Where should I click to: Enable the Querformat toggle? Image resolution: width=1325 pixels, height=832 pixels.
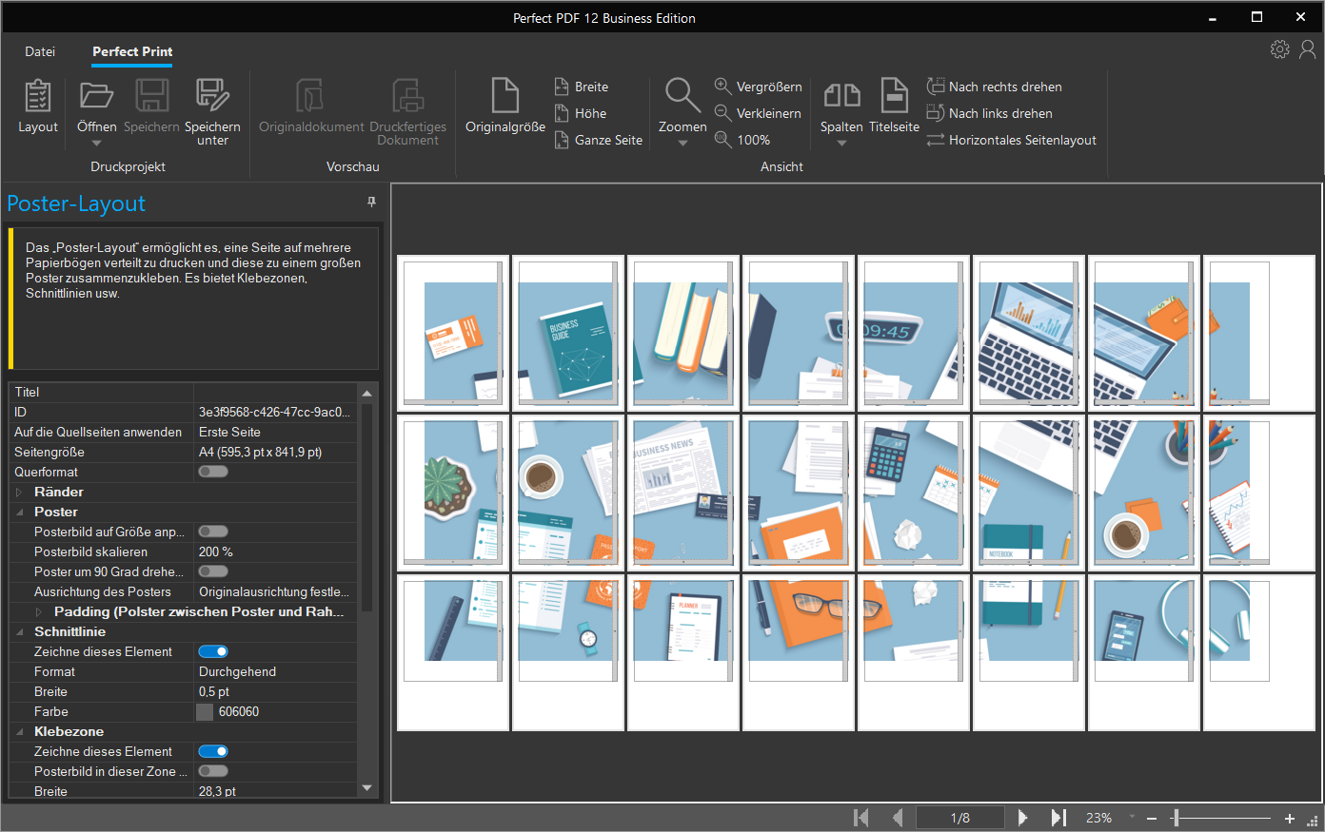pyautogui.click(x=212, y=471)
